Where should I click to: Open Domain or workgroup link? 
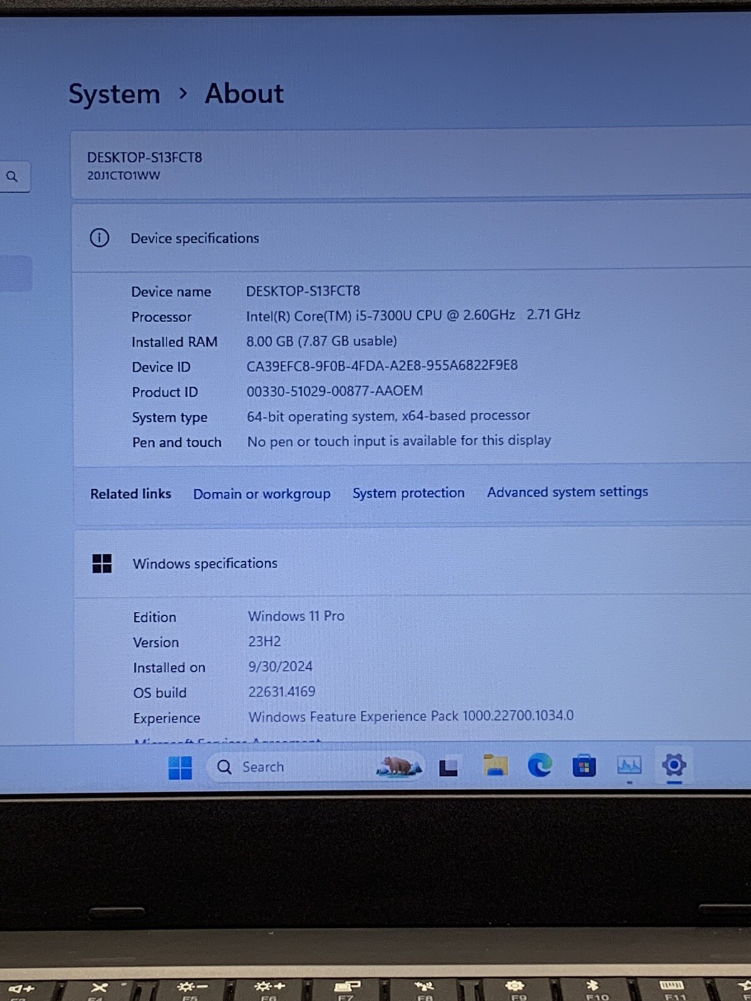[262, 494]
